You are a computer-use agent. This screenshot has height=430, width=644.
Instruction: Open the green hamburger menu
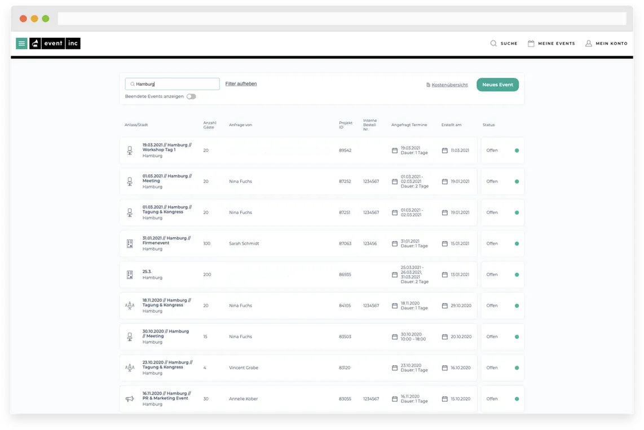pyautogui.click(x=21, y=43)
